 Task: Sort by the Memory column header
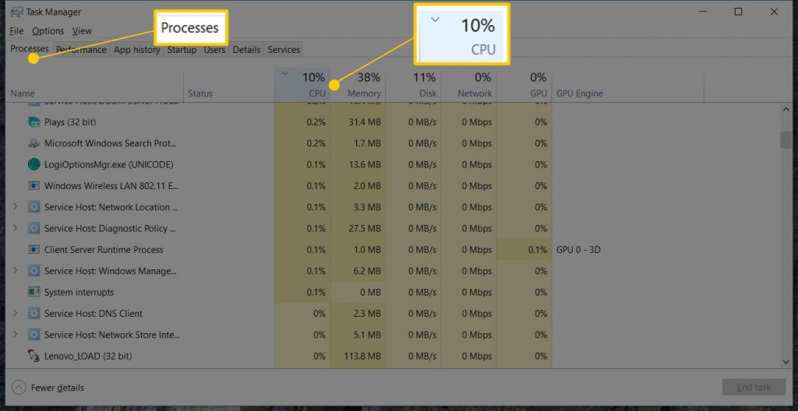[358, 86]
